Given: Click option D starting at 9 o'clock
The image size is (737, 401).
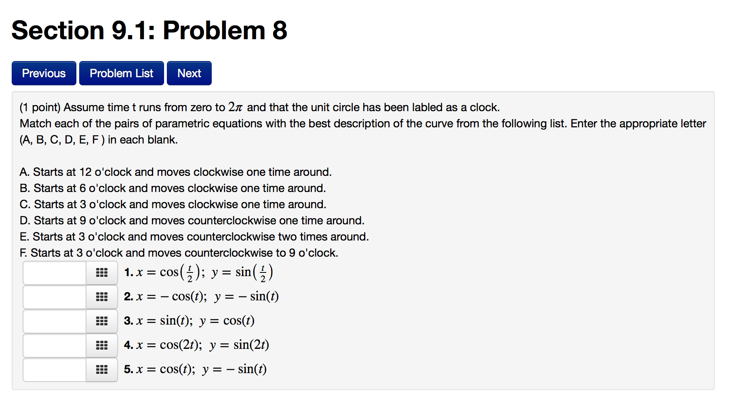Looking at the screenshot, I should point(192,221).
